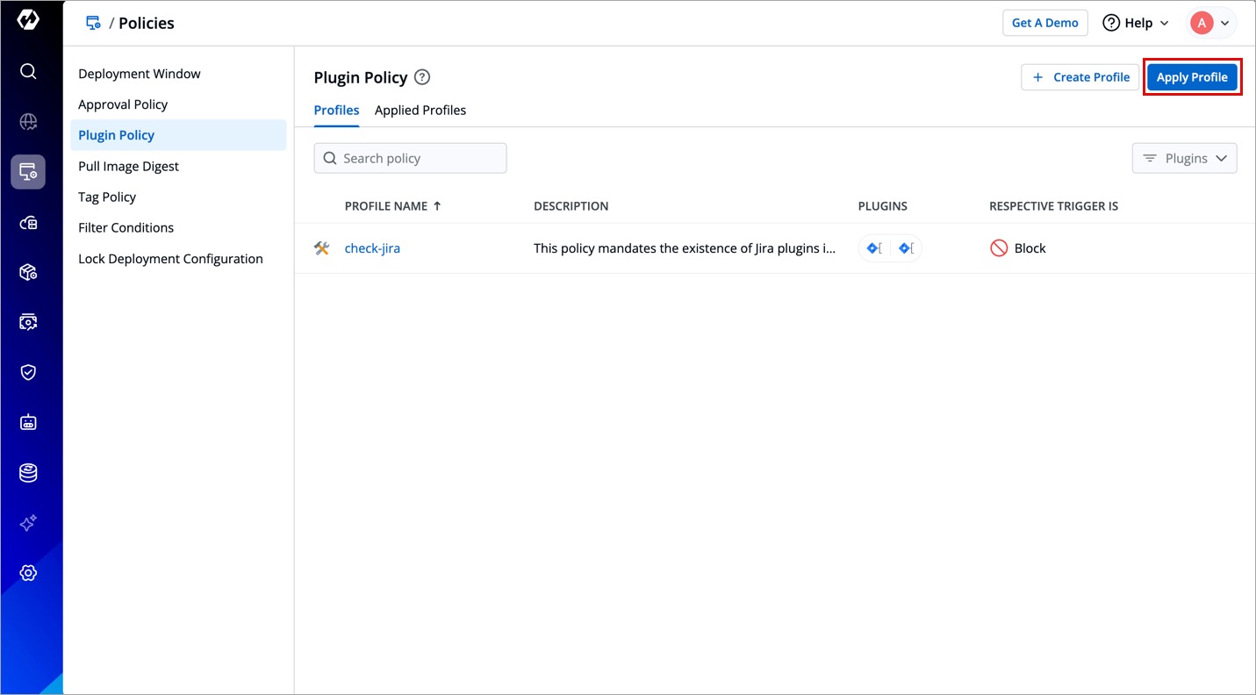
Task: Switch to the Applied Profiles tab
Action: click(420, 111)
